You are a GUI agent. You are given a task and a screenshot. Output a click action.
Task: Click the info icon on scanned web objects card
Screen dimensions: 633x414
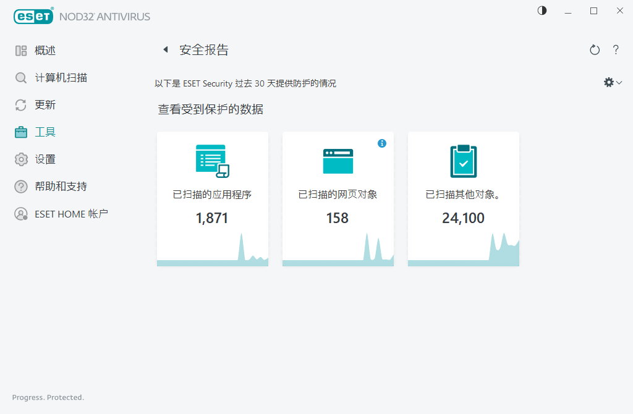(382, 143)
